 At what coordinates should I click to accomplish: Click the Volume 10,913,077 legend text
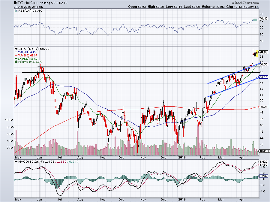coord(30,62)
